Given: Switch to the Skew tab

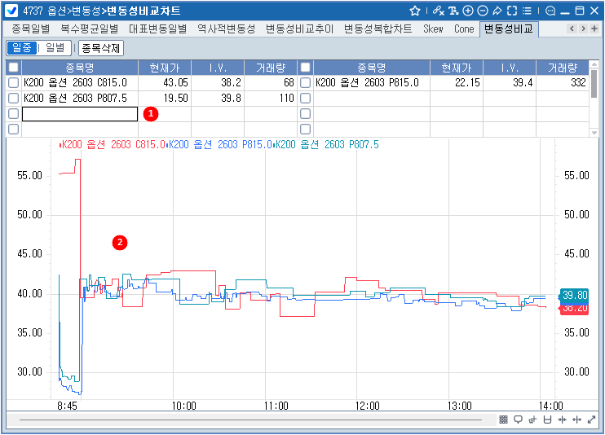Looking at the screenshot, I should (433, 29).
